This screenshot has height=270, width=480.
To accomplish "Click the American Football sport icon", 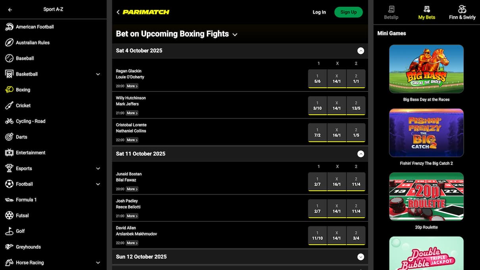I will [x=9, y=27].
